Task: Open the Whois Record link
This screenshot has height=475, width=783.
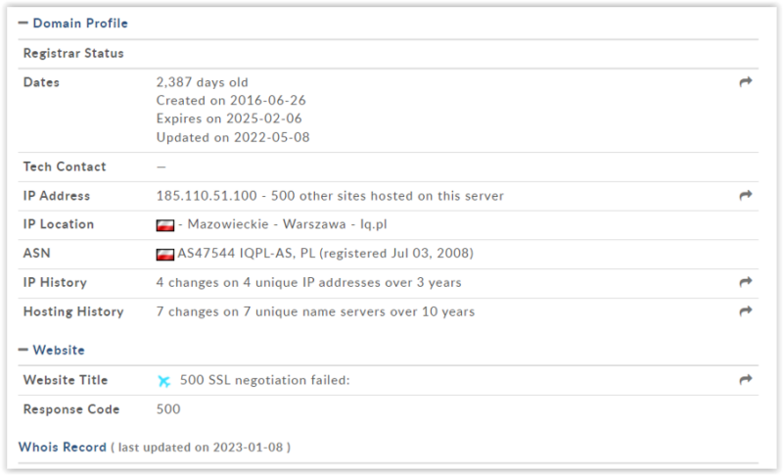Action: coord(62,447)
